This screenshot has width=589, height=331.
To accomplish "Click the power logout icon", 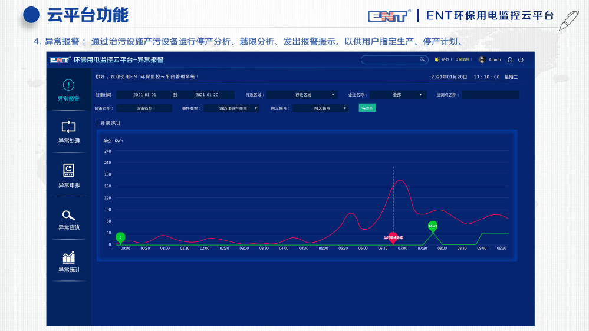I will coord(521,59).
